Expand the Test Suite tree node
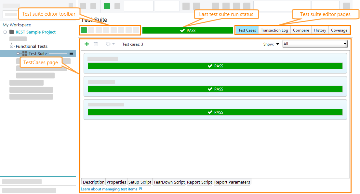This screenshot has width=360, height=194. pyautogui.click(x=18, y=53)
